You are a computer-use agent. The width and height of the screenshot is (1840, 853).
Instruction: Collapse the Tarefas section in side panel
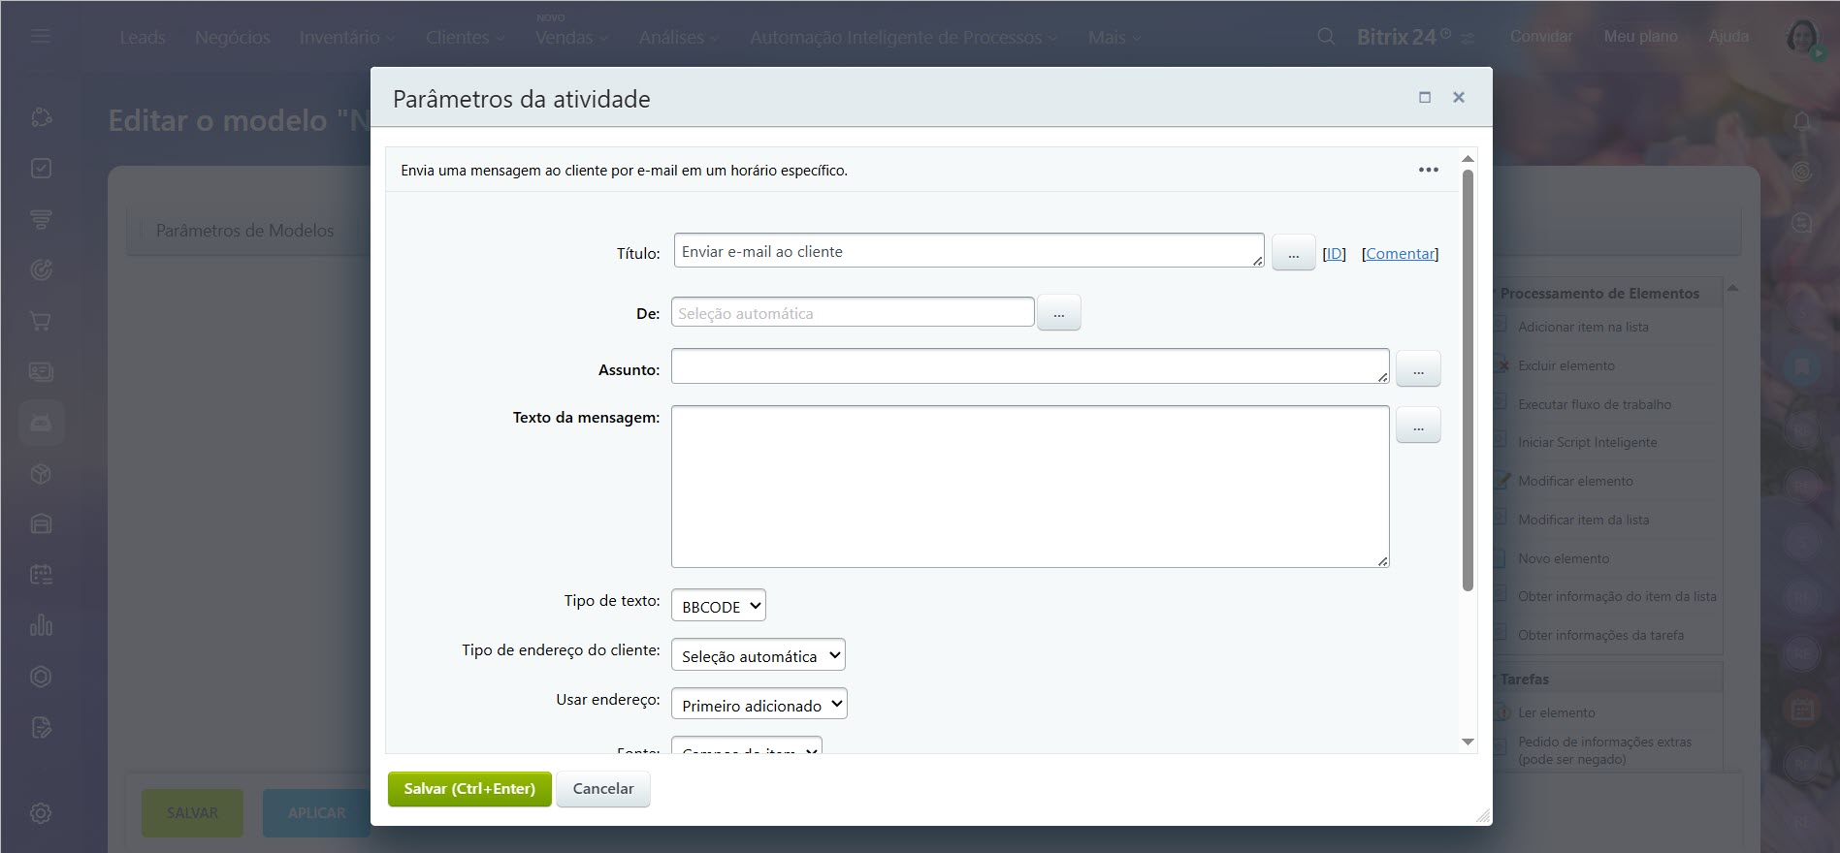tap(1524, 679)
